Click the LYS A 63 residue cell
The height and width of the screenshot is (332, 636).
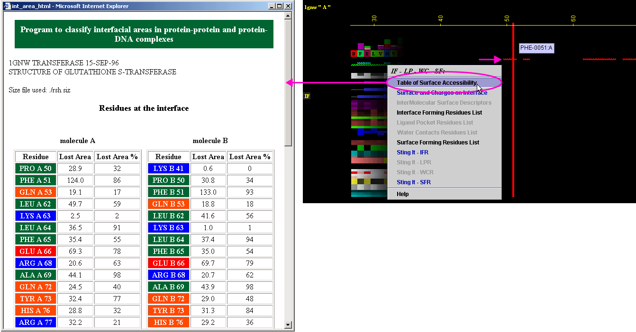[x=36, y=216]
